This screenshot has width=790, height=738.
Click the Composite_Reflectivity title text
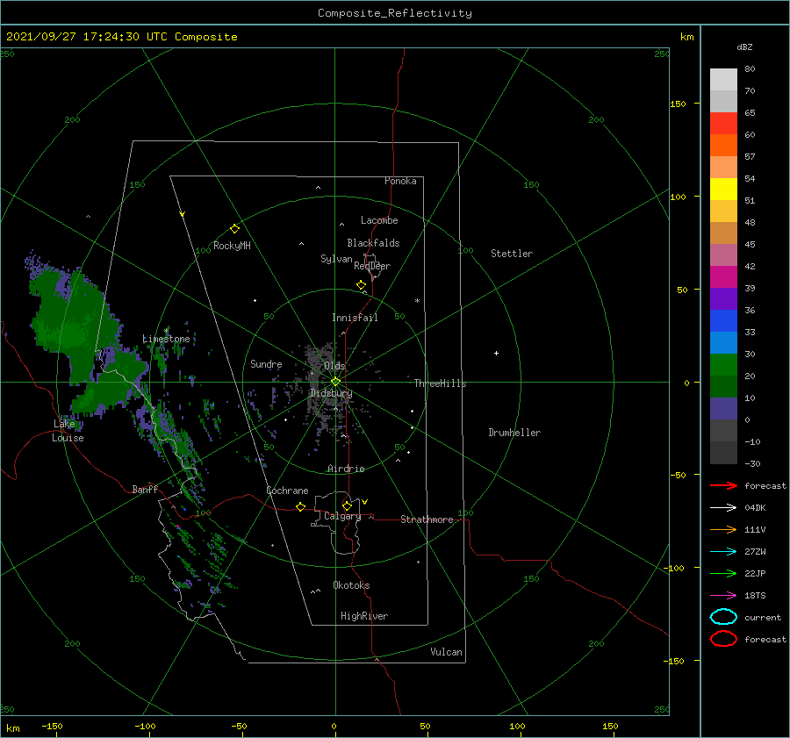[x=395, y=13]
